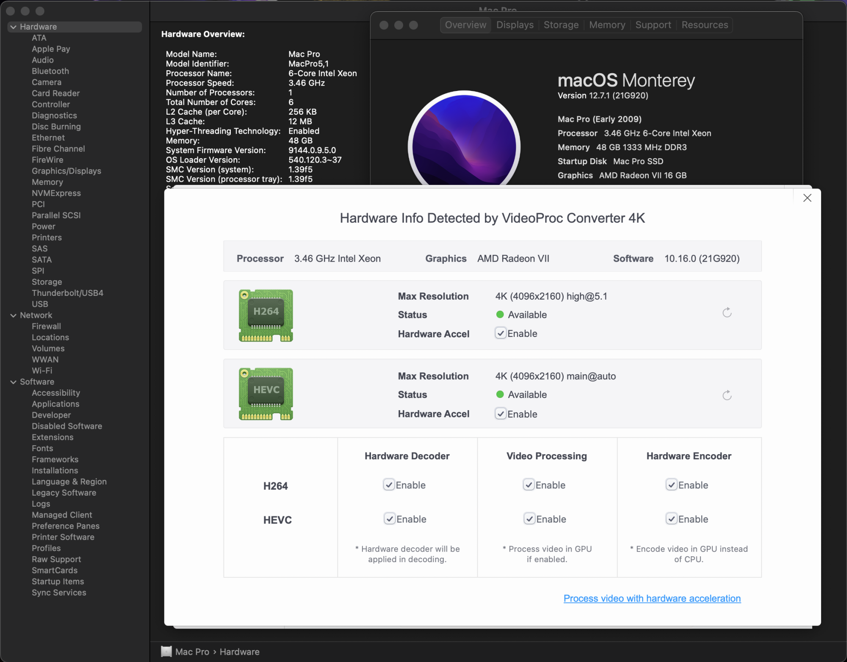Click the Mac Pro computer icon in path bar
This screenshot has height=662, width=847.
click(166, 651)
